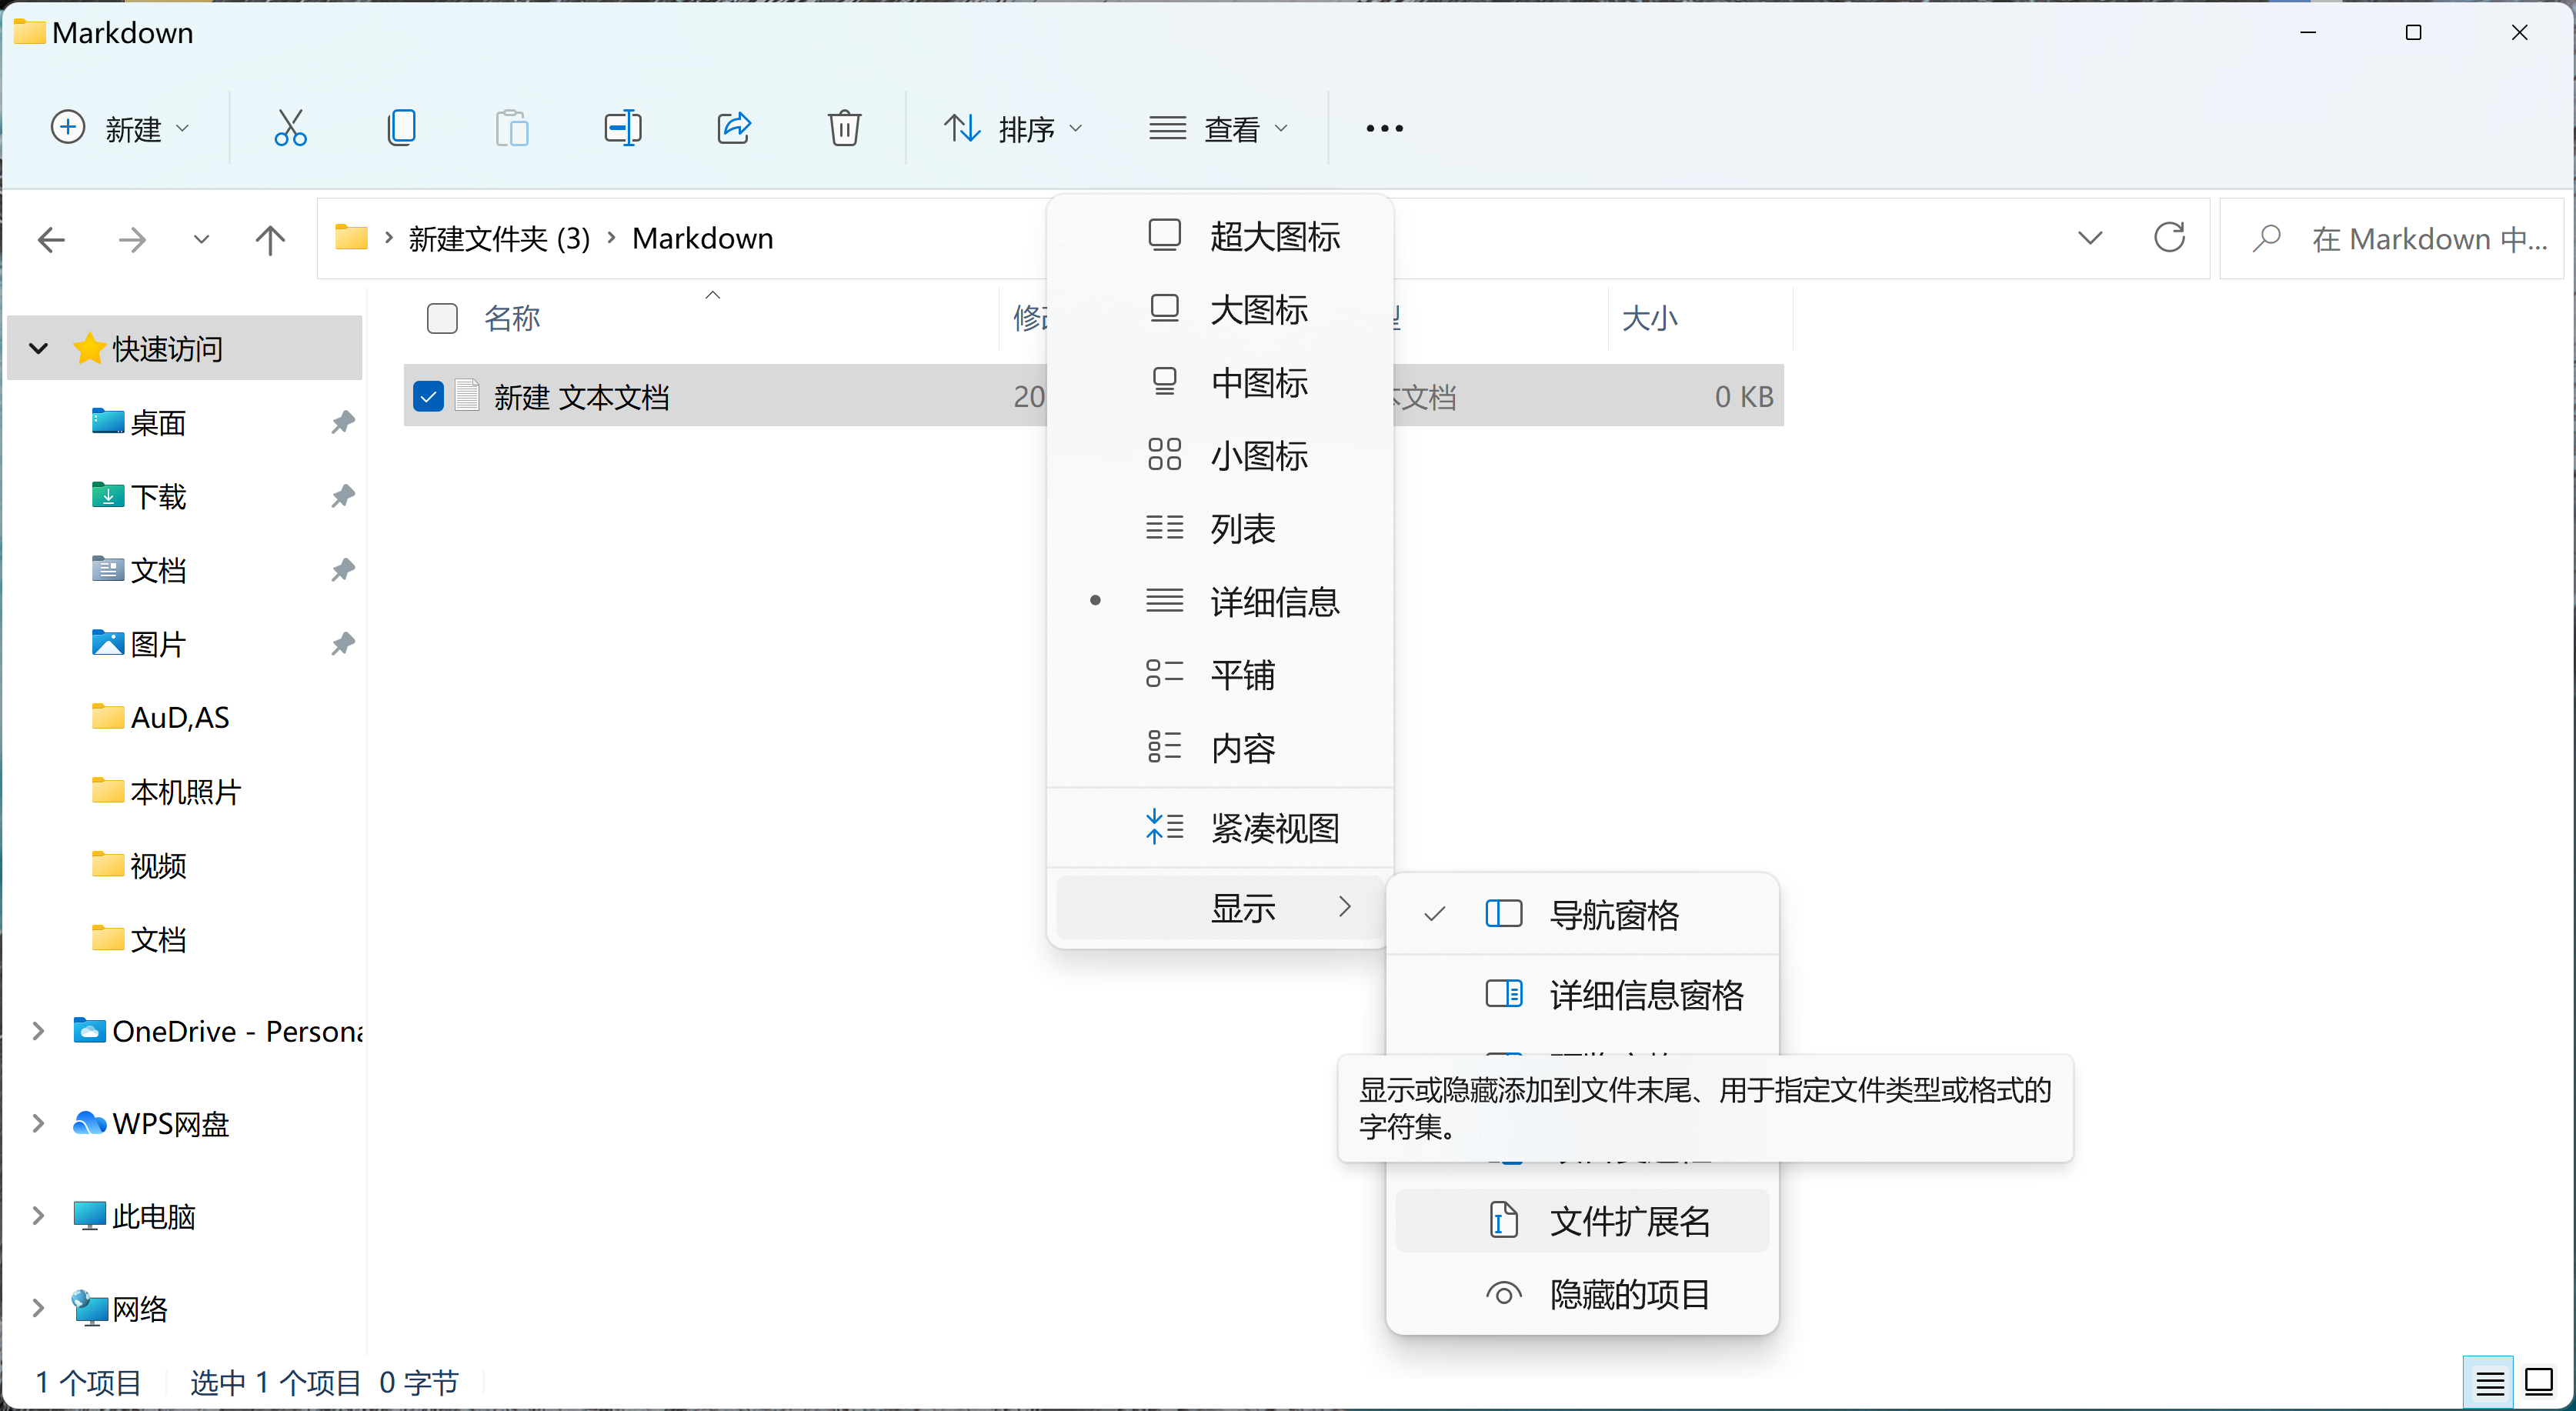Copy the selected file

[x=402, y=127]
